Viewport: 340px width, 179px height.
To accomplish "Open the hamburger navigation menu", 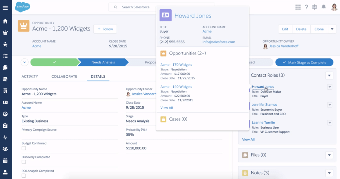I will pyautogui.click(x=5, y=8).
